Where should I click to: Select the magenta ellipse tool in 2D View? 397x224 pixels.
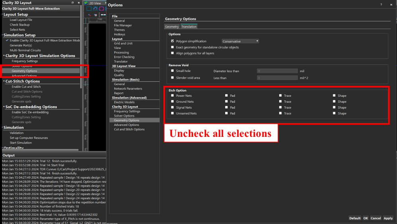pyautogui.click(x=102, y=9)
